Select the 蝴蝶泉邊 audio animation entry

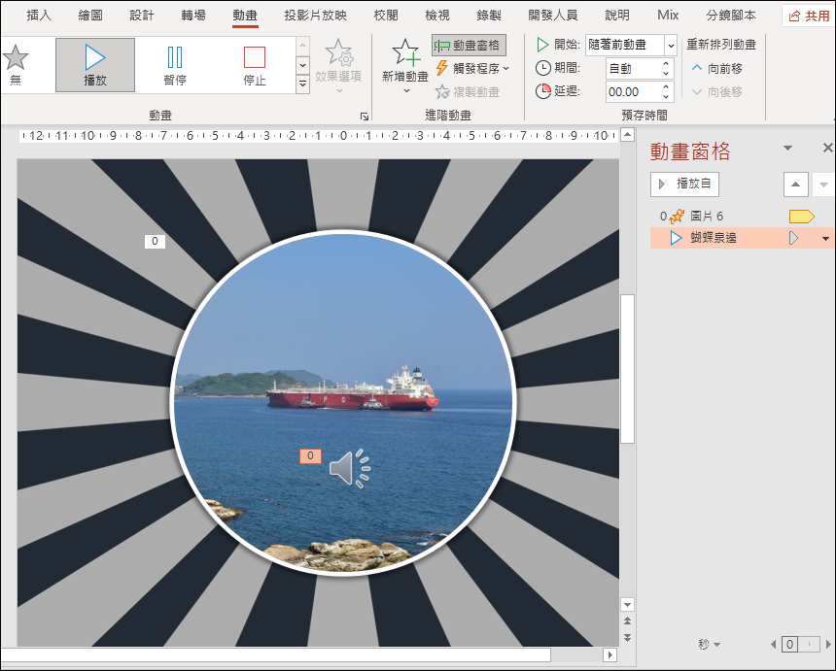pos(714,238)
